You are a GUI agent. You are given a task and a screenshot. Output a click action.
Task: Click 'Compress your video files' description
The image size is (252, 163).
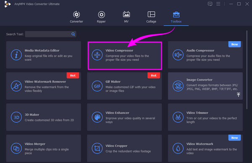pos(127,58)
